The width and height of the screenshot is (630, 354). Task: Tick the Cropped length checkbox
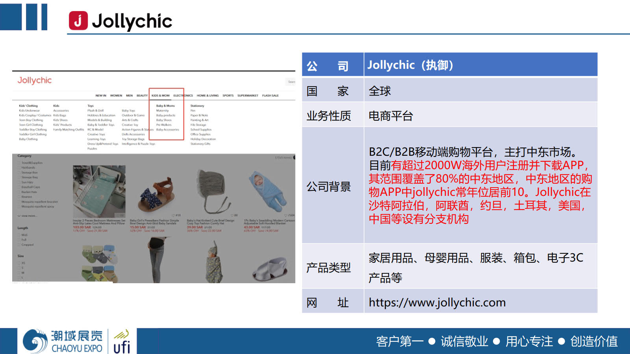(19, 245)
